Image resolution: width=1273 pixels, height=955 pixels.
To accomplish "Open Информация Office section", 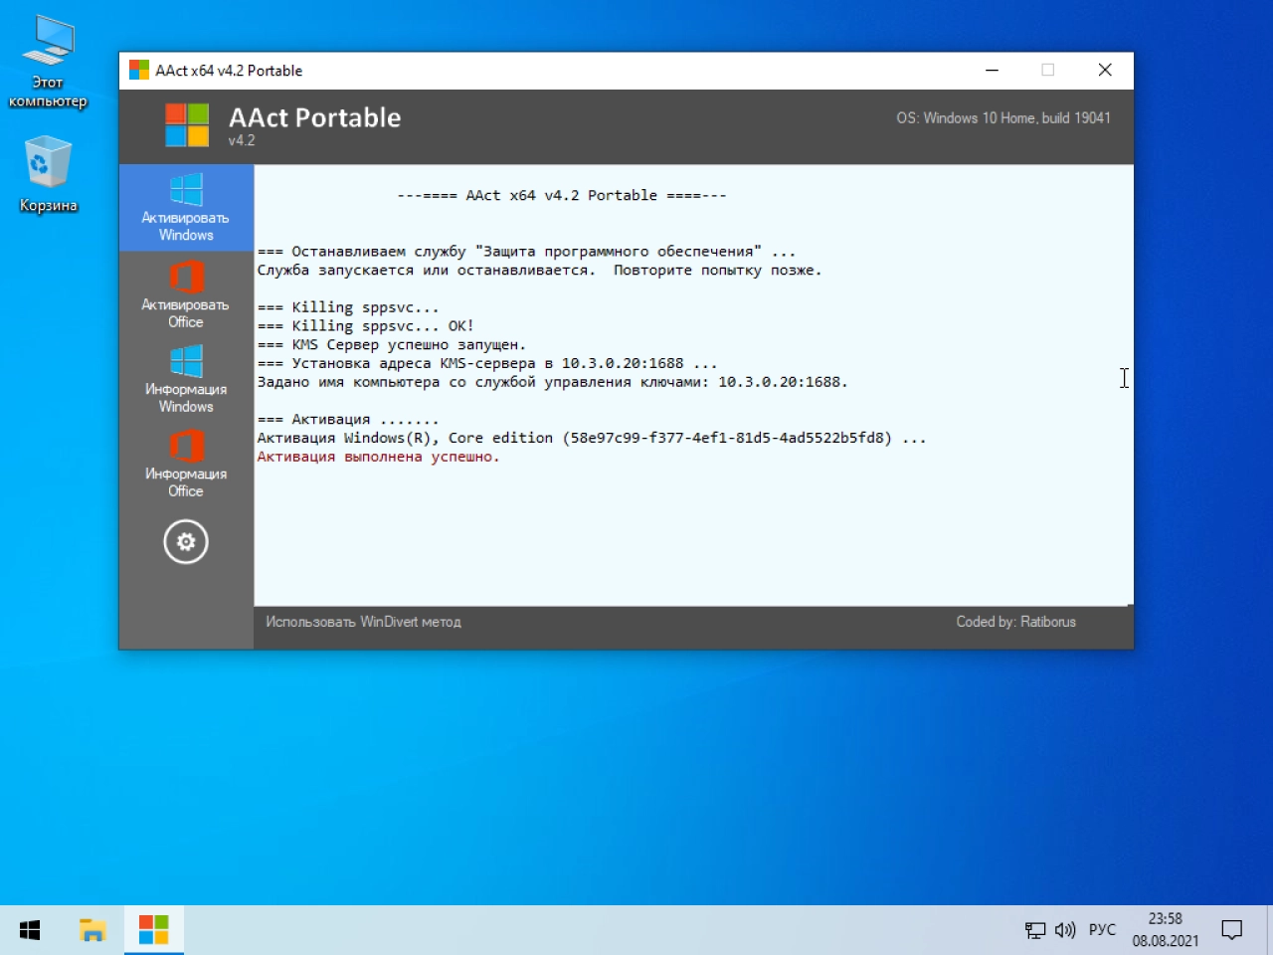I will point(186,464).
